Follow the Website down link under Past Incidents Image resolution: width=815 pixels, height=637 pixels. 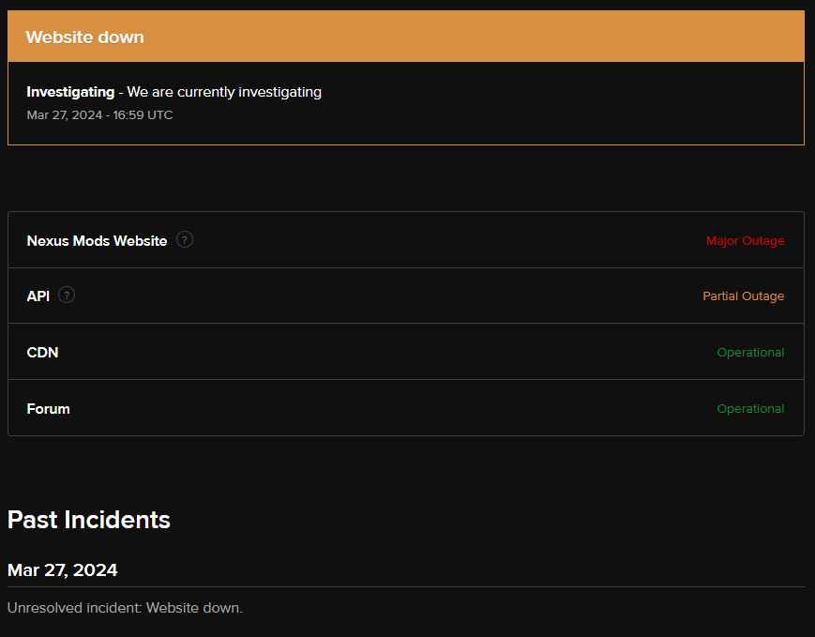194,607
